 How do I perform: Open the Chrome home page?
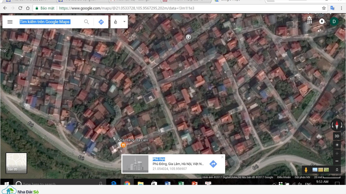coord(28,8)
